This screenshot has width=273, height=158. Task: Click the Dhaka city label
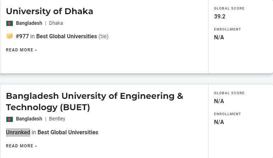coord(56,23)
